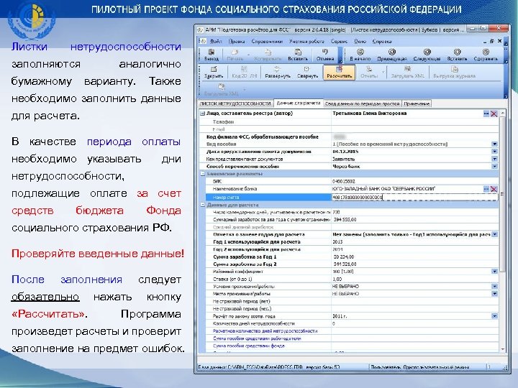Click the Загрузить XML toolbar icon
The image size is (518, 388).
tap(407, 72)
